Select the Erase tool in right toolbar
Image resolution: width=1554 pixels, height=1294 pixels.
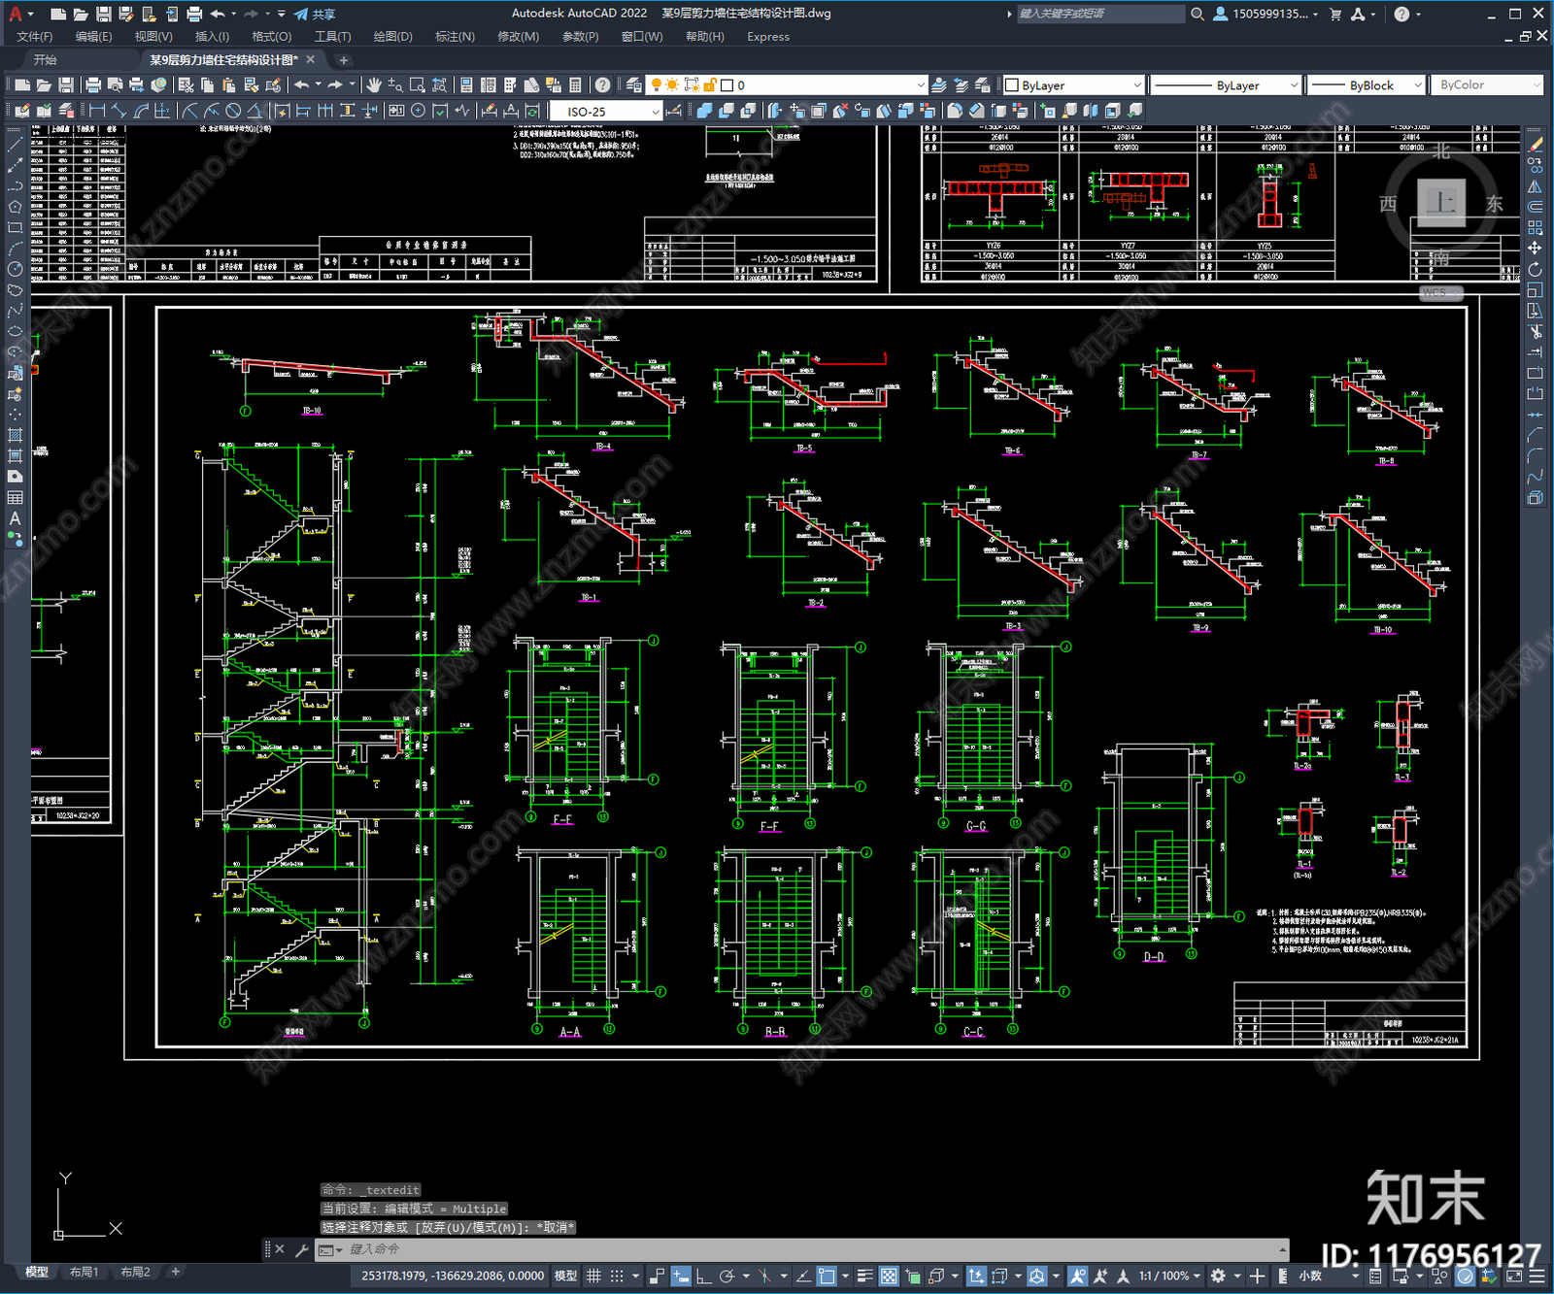coord(1535,144)
